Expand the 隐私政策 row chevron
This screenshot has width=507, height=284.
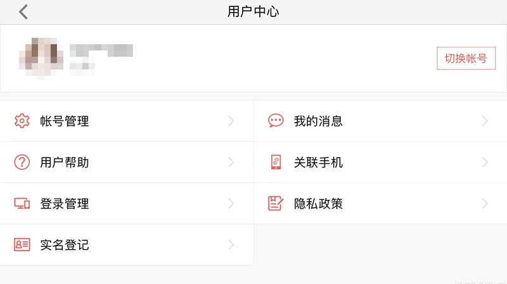[x=485, y=204]
